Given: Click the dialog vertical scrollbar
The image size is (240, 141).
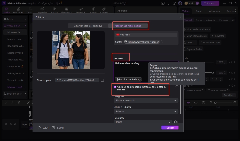Looking at the screenshot, I should click(180, 100).
